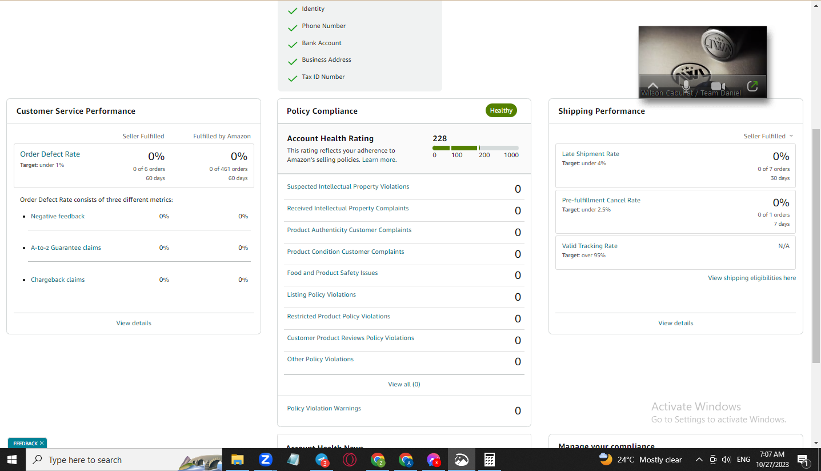Open the Messenger taskbar icon

(434, 460)
